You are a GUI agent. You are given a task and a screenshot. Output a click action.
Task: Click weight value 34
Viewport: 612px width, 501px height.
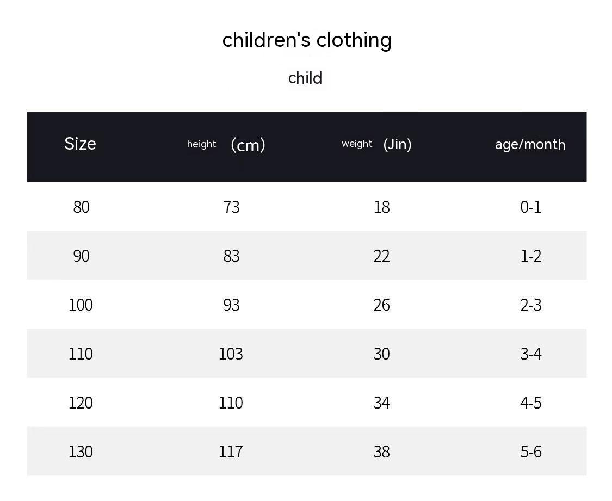pyautogui.click(x=381, y=403)
